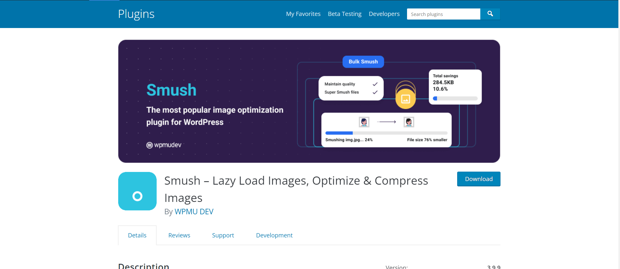Open My Favorites
The height and width of the screenshot is (269, 620).
pos(303,14)
